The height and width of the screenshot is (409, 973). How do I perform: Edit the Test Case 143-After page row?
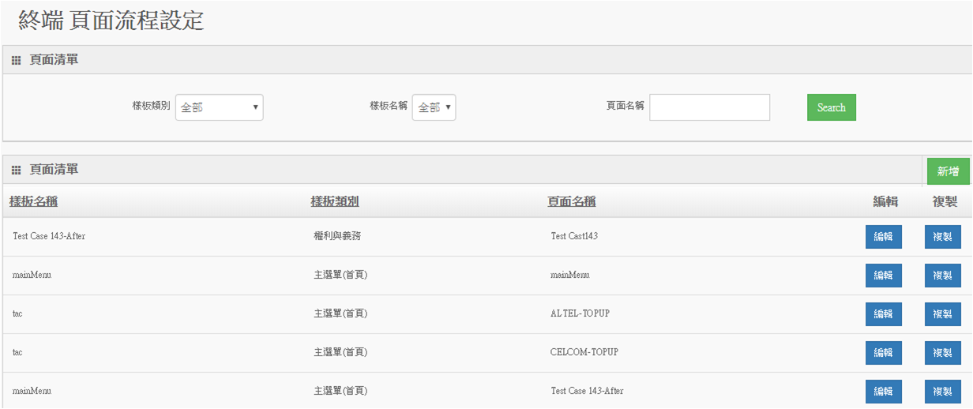[x=884, y=391]
